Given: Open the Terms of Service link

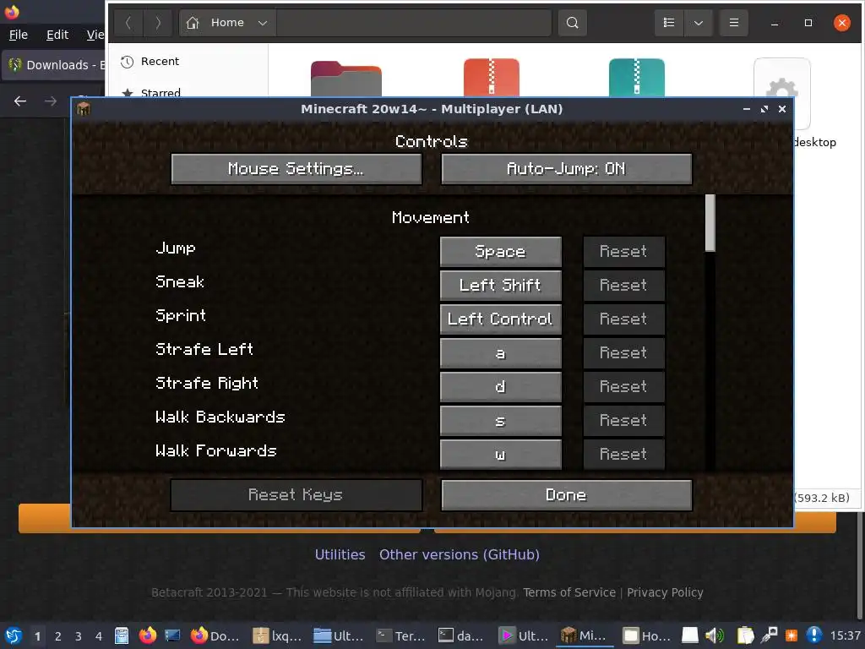Looking at the screenshot, I should 569,592.
